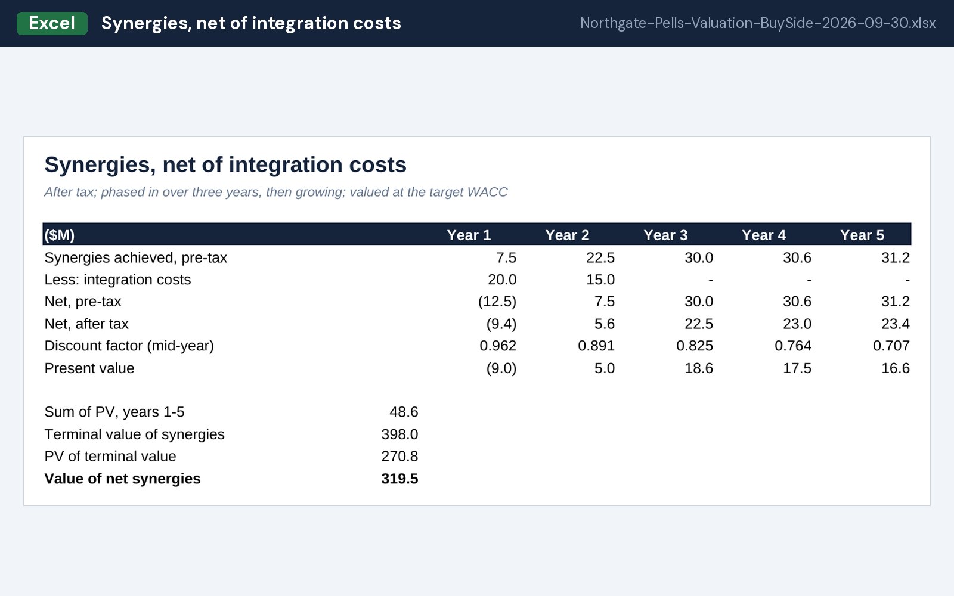Click present value (9.0)
954x596 pixels.
[x=501, y=368]
